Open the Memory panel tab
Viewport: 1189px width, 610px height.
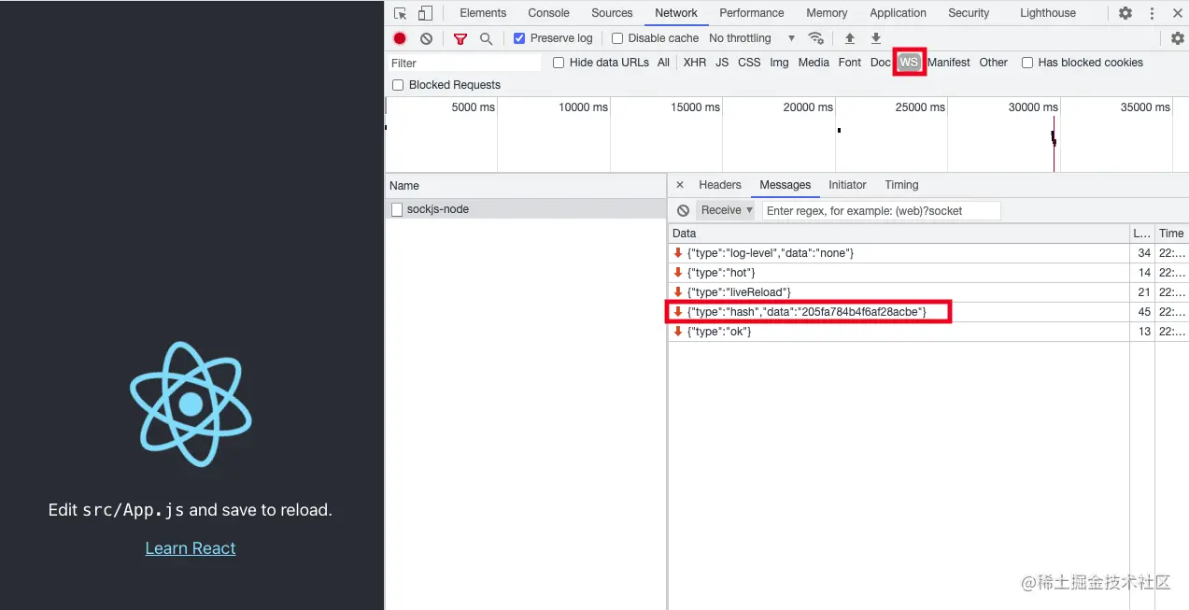(827, 13)
